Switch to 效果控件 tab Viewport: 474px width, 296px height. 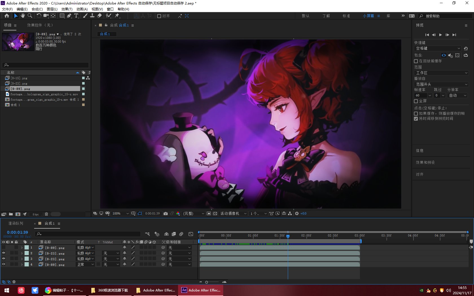[x=40, y=25]
